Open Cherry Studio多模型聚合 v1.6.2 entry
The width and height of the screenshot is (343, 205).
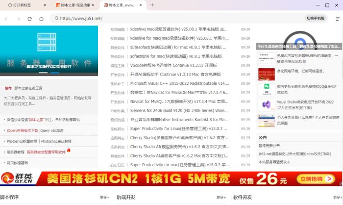[179, 137]
